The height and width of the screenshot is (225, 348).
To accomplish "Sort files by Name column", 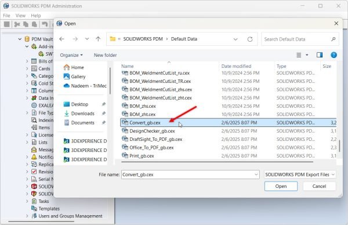I will [128, 66].
